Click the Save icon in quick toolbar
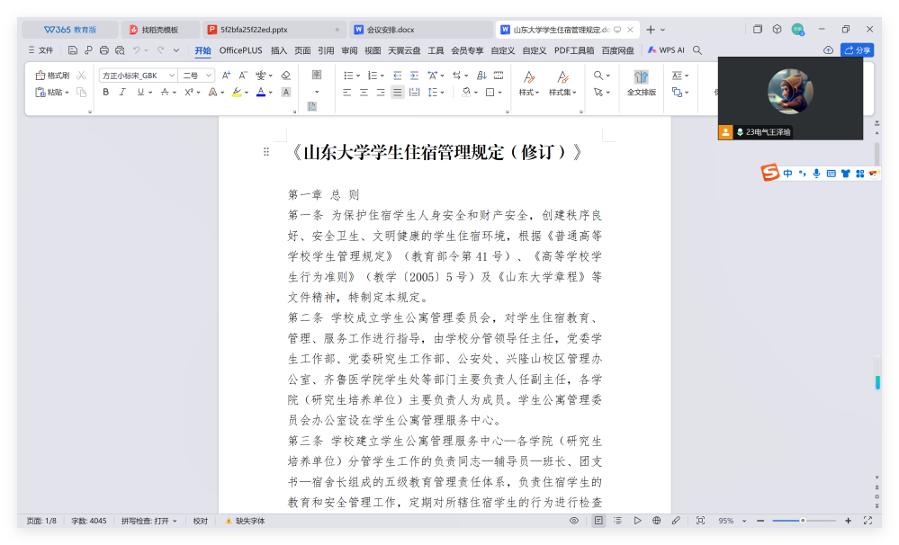 tap(72, 49)
